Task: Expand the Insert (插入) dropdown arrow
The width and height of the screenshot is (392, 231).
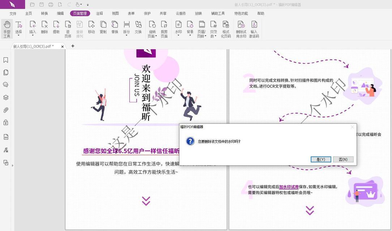Action: pyautogui.click(x=33, y=35)
